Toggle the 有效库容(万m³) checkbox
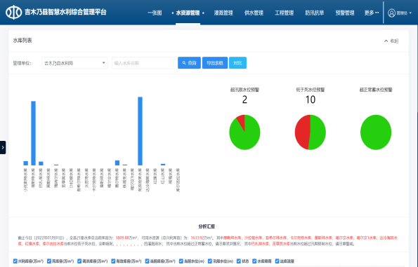The image size is (418, 267). pyautogui.click(x=113, y=261)
